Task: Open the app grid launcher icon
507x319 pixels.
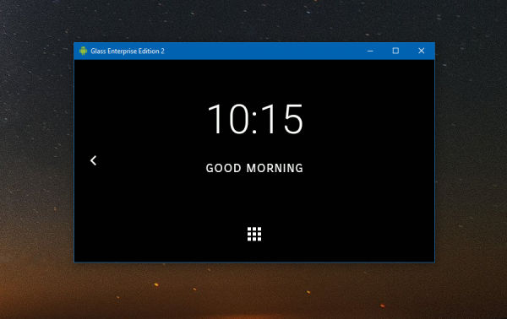Action: click(x=254, y=234)
